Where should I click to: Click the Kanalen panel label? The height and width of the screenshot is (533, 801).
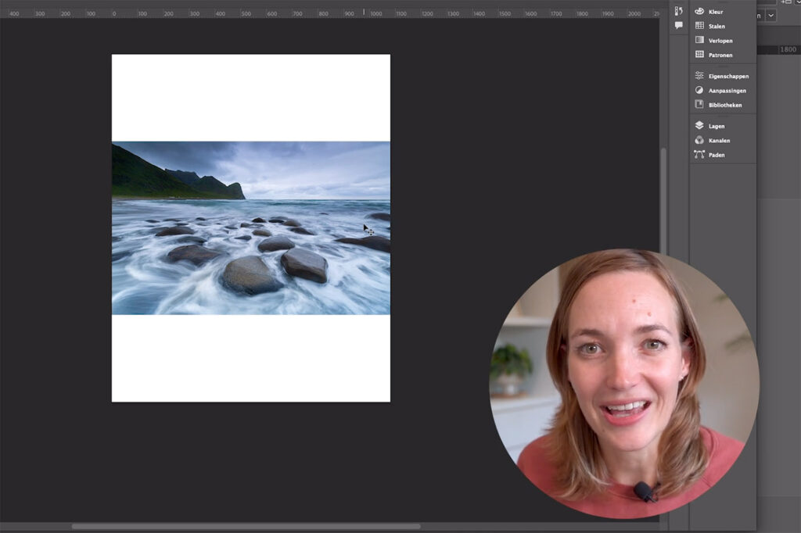click(x=719, y=141)
